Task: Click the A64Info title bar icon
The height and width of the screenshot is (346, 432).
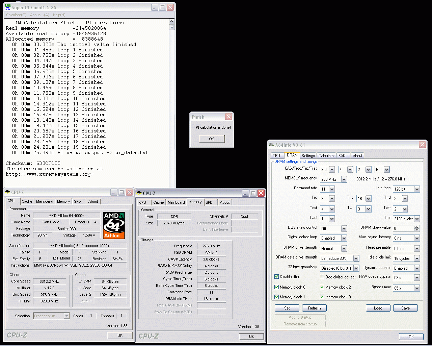Action: (271, 145)
